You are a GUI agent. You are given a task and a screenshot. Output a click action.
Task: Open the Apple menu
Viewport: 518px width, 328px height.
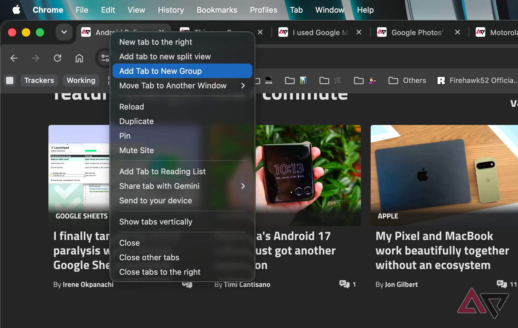(16, 10)
